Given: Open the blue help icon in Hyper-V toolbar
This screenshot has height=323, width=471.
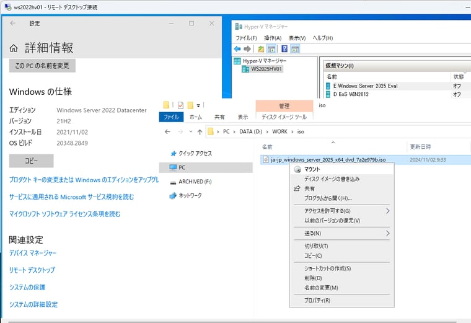Looking at the screenshot, I should 284,49.
